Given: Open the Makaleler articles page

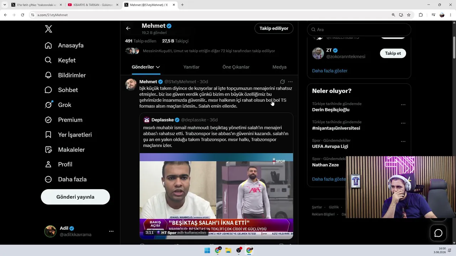Looking at the screenshot, I should click(x=65, y=150).
